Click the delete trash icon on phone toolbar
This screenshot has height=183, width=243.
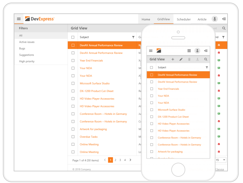[x=189, y=59]
